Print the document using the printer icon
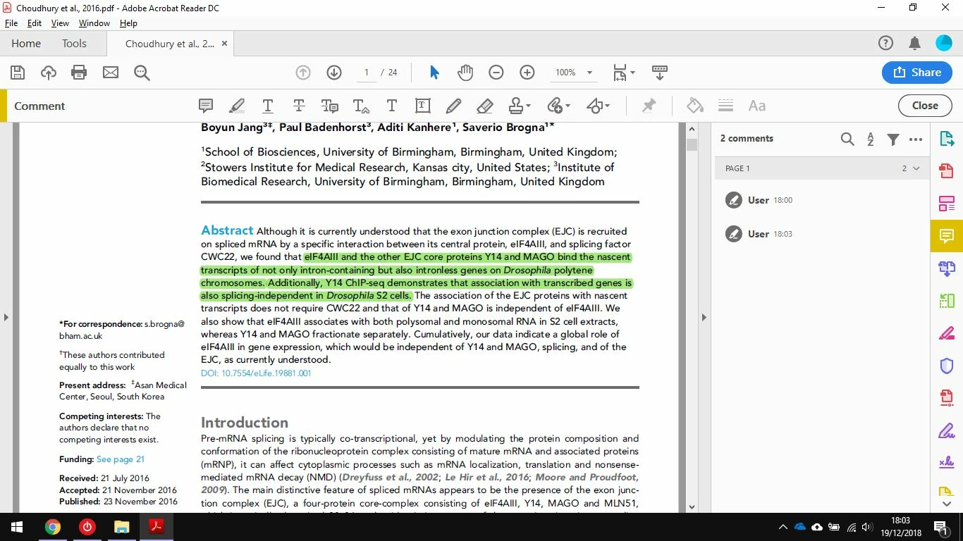 pos(79,73)
